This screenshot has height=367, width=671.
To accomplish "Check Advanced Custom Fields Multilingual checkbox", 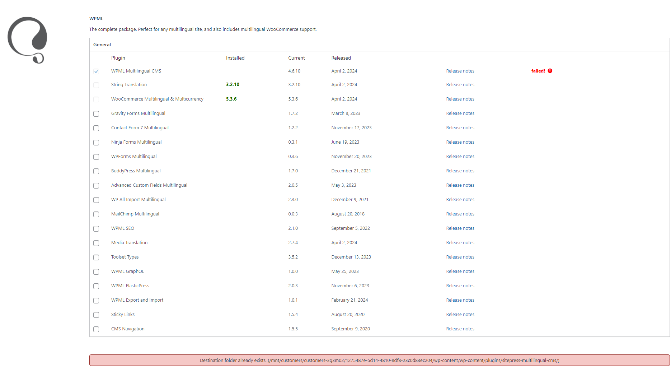I will coord(96,186).
